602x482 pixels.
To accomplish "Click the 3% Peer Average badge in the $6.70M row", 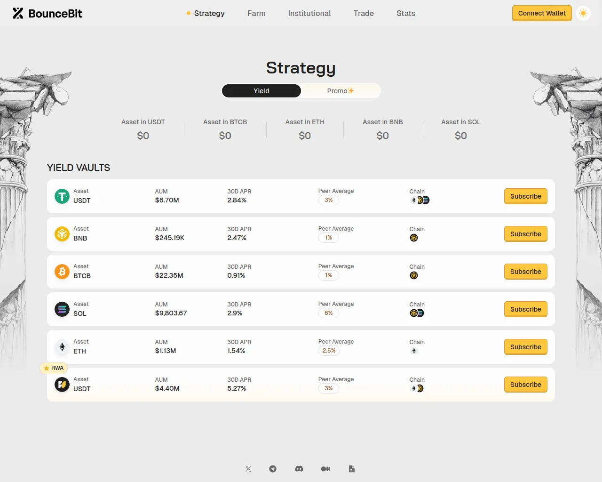I will 329,200.
